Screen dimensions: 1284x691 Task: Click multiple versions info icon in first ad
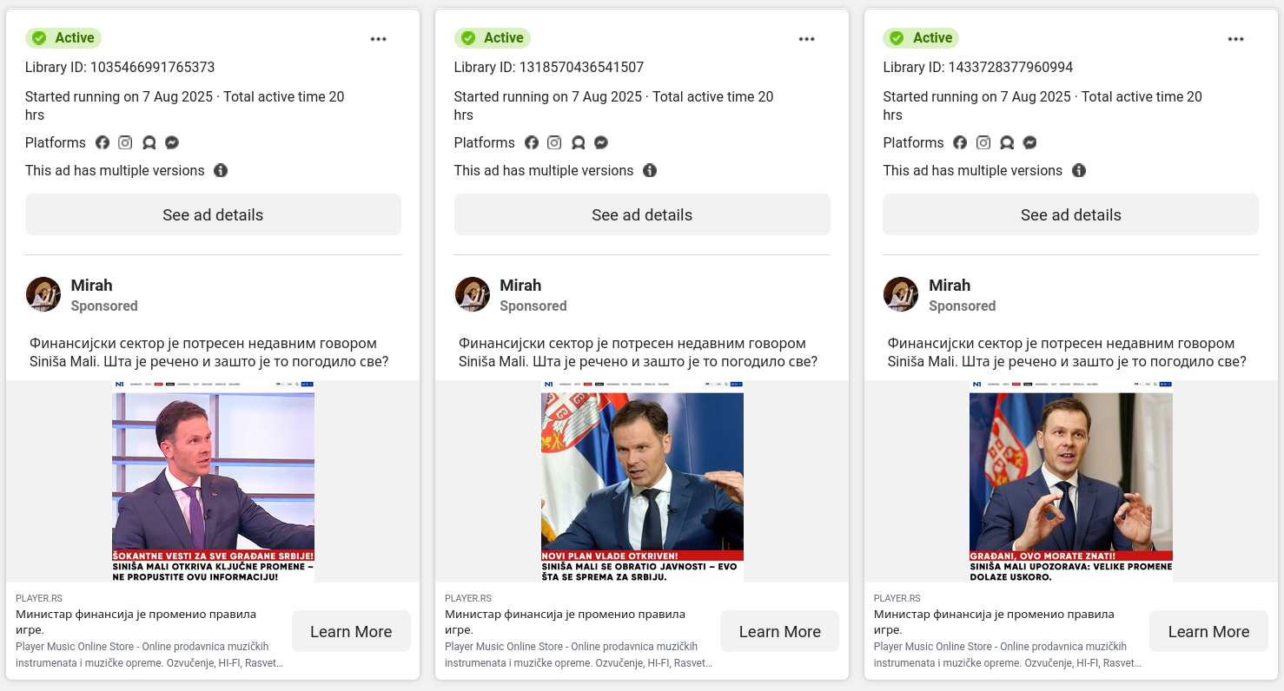coord(221,170)
